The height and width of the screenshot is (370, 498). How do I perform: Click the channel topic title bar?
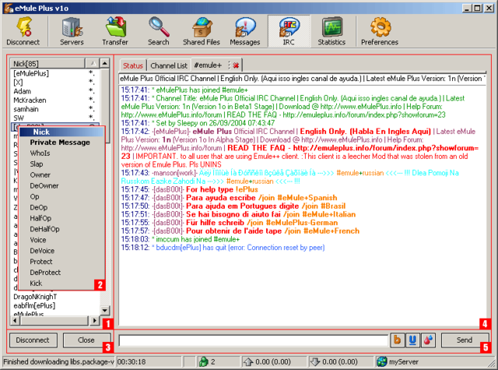pos(303,79)
